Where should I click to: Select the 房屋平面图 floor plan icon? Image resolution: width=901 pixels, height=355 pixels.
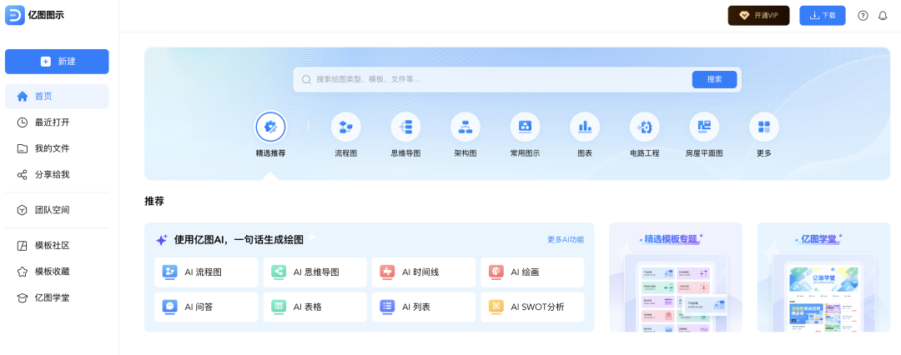(x=704, y=127)
